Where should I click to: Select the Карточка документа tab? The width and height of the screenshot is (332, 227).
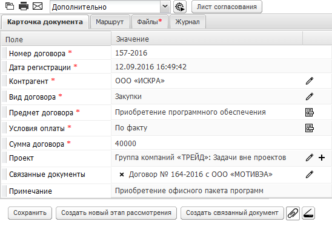coord(45,22)
